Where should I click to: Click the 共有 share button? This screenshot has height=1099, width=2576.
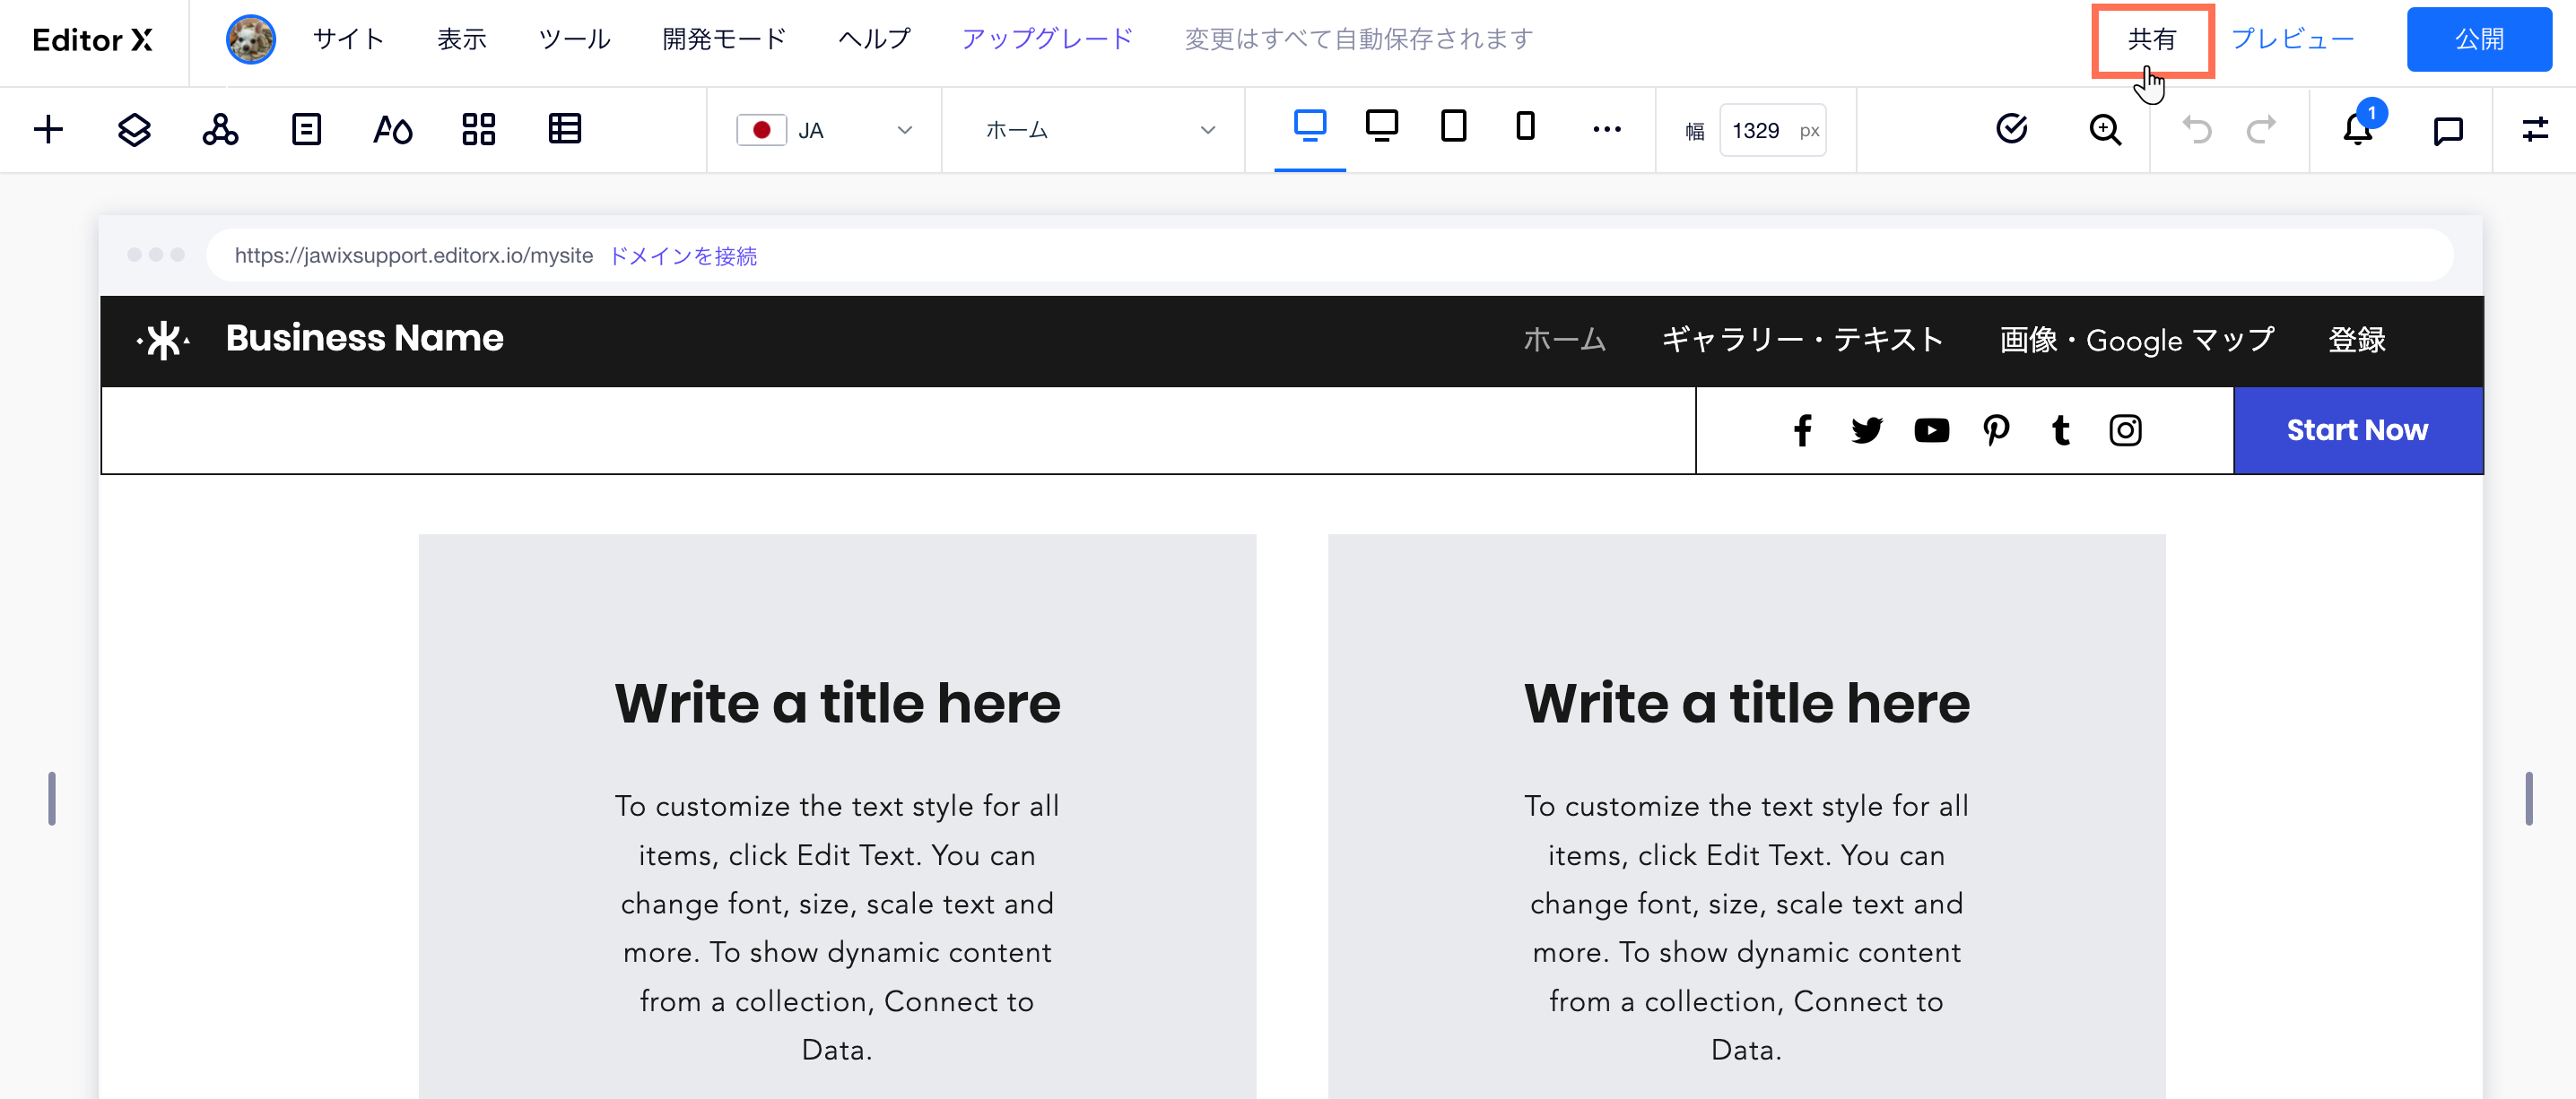coord(2152,40)
